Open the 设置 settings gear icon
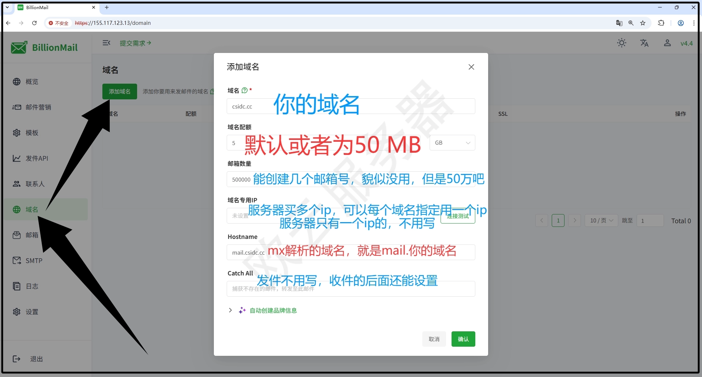Screen dimensions: 702x377 [x=17, y=312]
